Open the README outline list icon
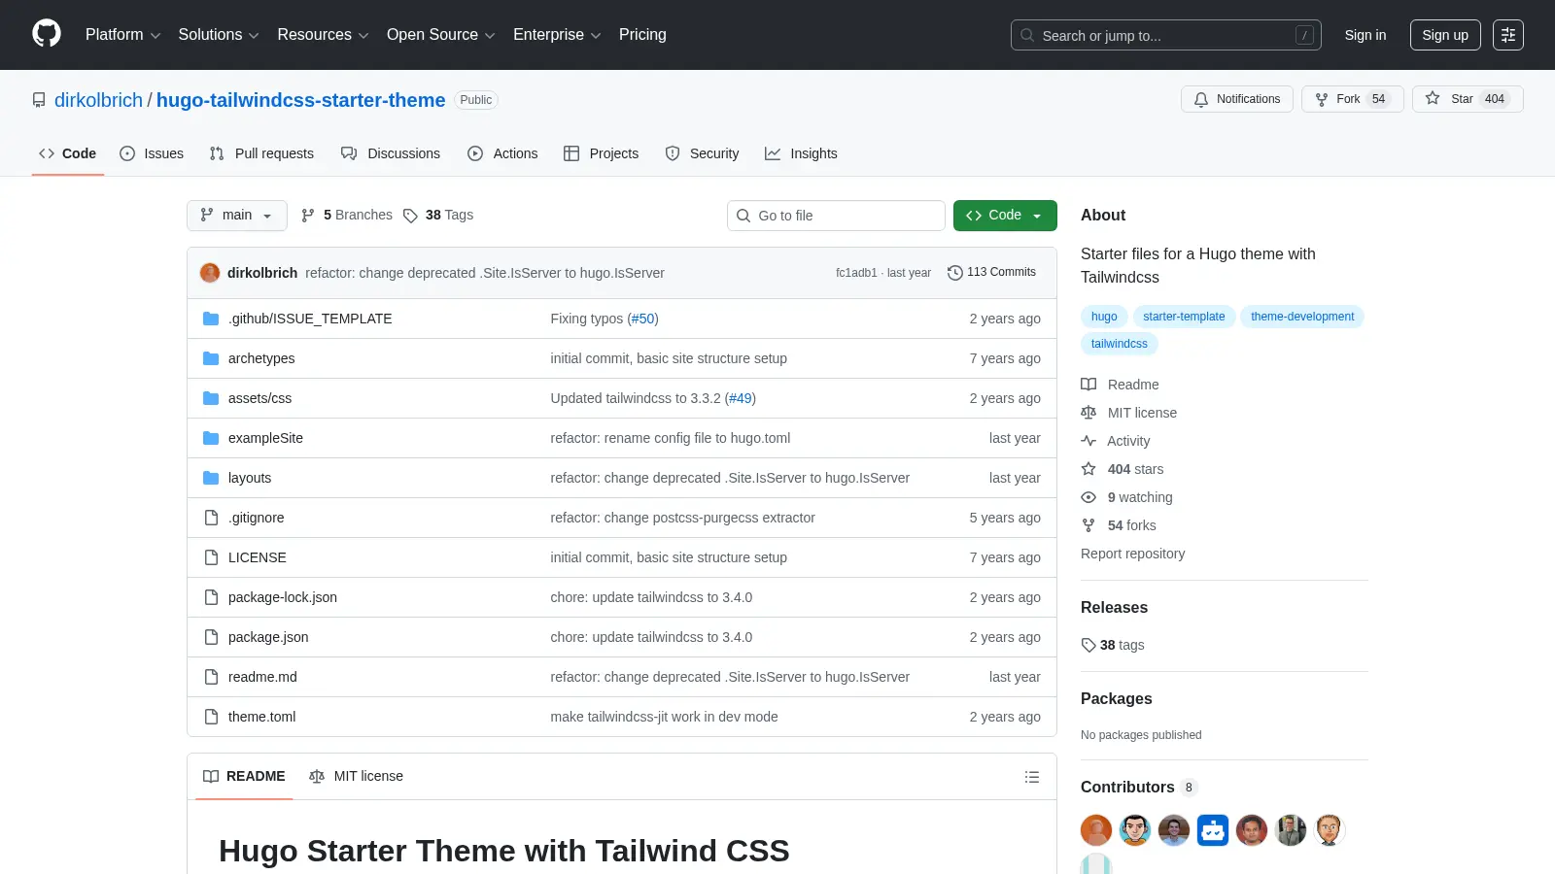The height and width of the screenshot is (874, 1555). [x=1032, y=777]
